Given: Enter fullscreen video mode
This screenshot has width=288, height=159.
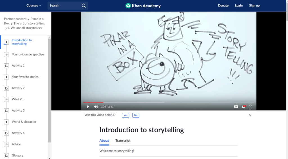Looking at the screenshot, I should (251, 107).
